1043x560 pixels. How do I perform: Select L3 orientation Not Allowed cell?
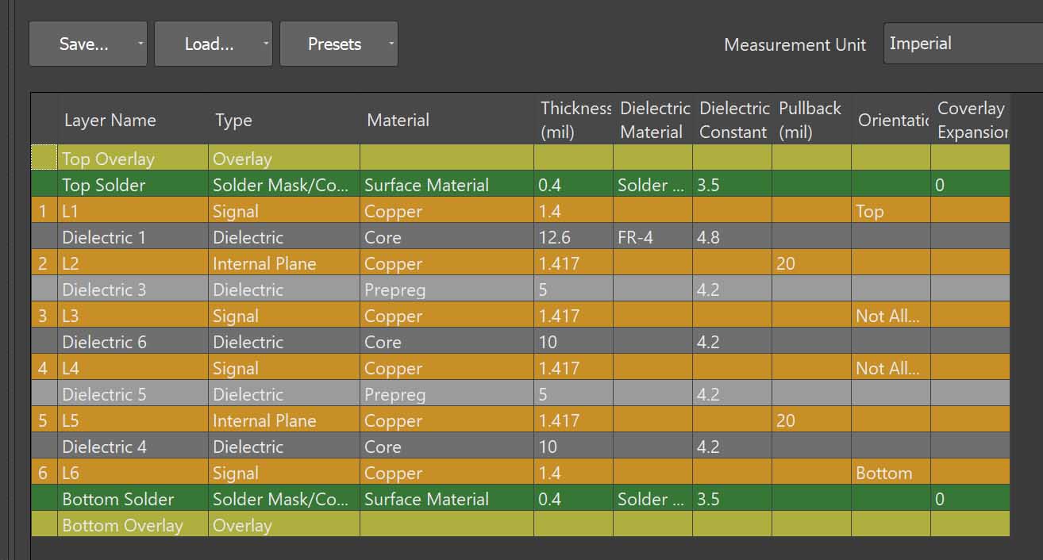click(887, 316)
